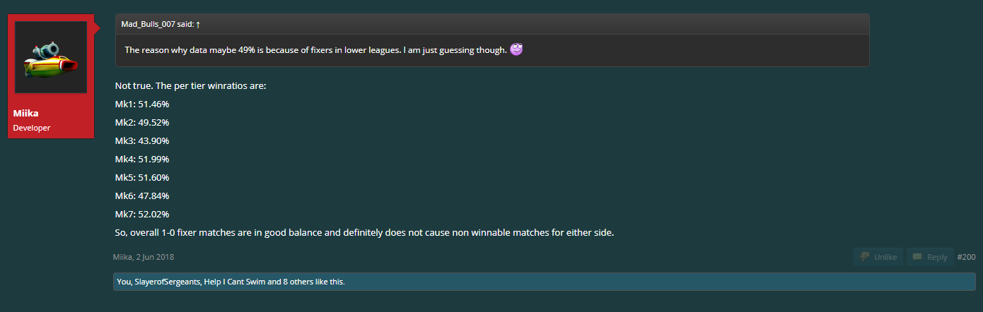Image resolution: width=983 pixels, height=312 pixels.
Task: Open the #200 post permalink
Action: pos(966,257)
